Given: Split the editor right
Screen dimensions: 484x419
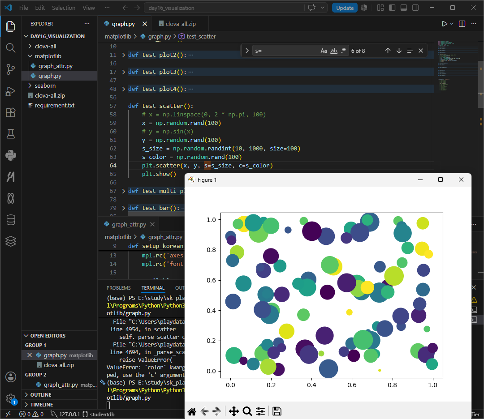Looking at the screenshot, I should 462,24.
